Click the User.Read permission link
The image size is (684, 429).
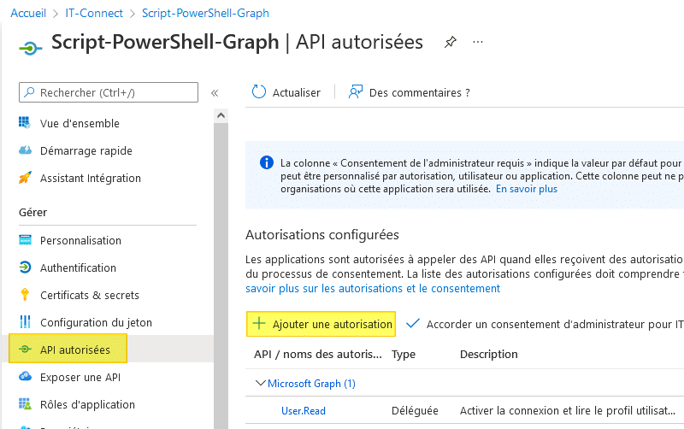point(304,411)
